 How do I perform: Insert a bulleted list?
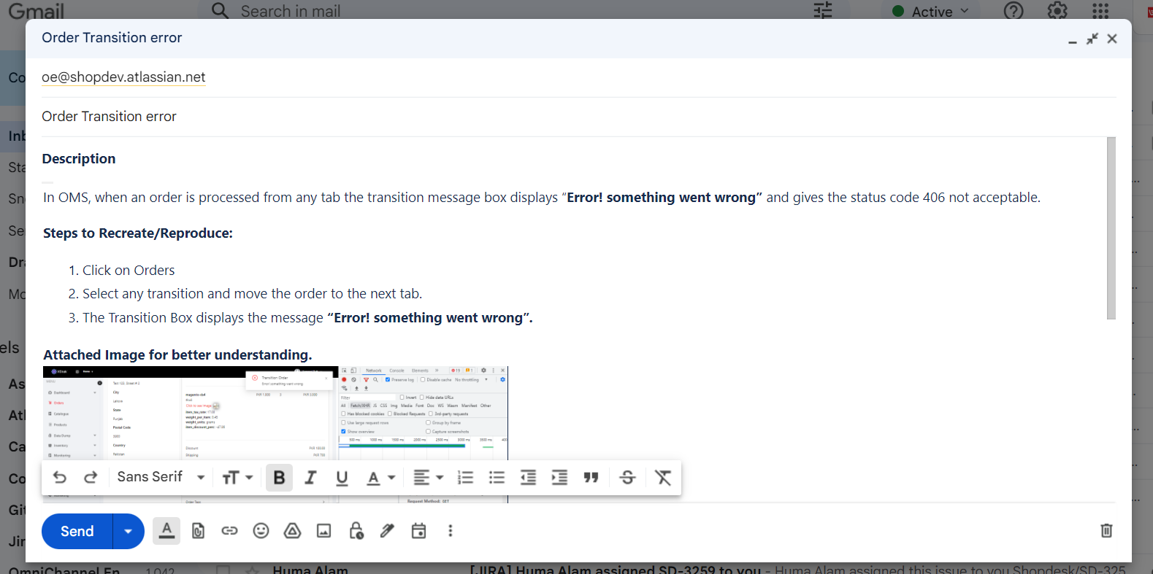497,477
